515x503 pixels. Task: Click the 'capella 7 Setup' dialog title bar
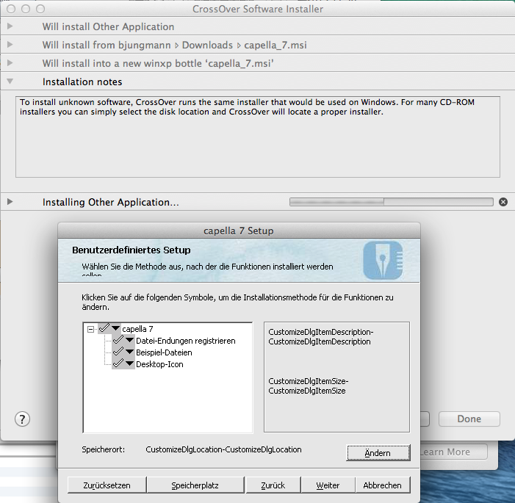tap(239, 231)
